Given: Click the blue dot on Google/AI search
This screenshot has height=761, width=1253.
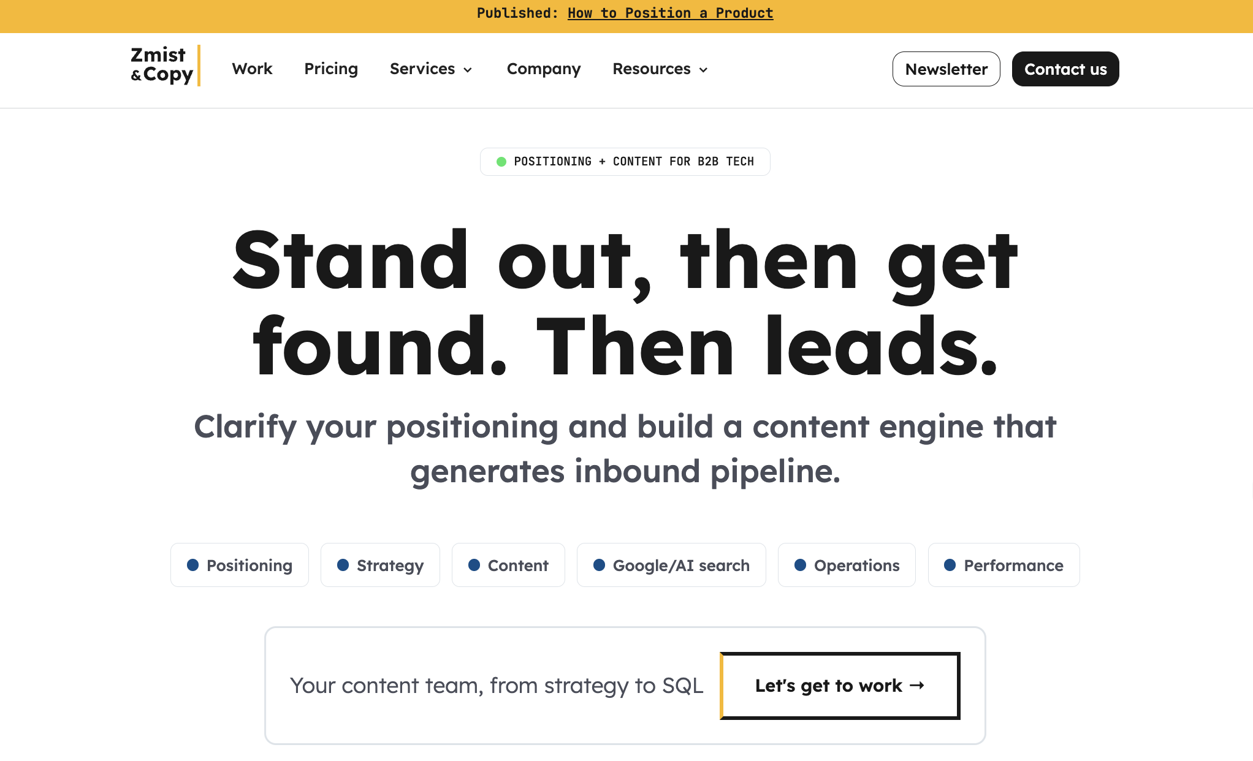Looking at the screenshot, I should click(x=600, y=565).
